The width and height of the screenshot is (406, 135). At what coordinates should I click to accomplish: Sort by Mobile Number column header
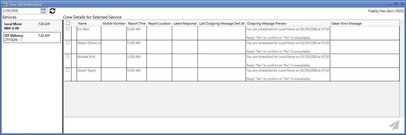tap(114, 24)
